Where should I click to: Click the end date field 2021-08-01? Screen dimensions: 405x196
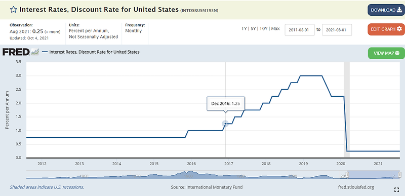337,30
